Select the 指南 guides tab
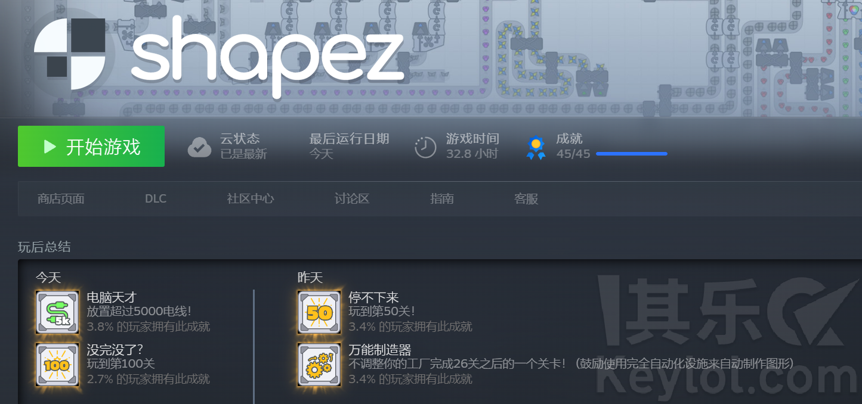 442,199
